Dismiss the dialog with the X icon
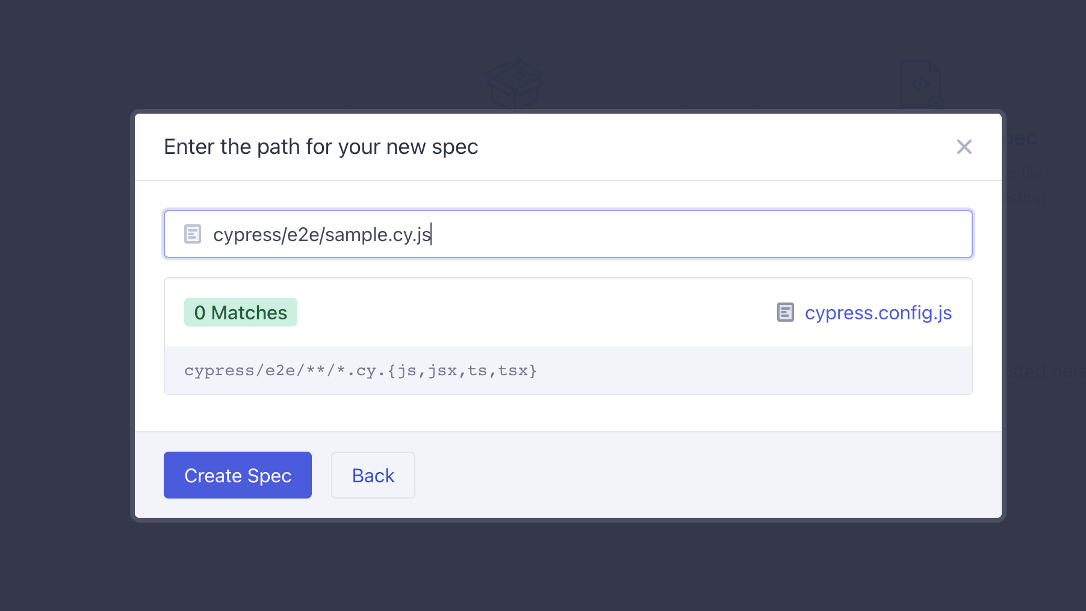Screen dimensions: 1086x611 coord(964,147)
